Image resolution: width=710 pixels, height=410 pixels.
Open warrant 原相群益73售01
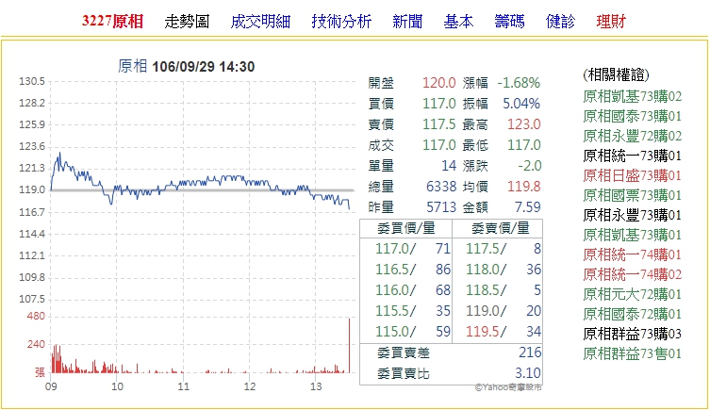tap(632, 353)
